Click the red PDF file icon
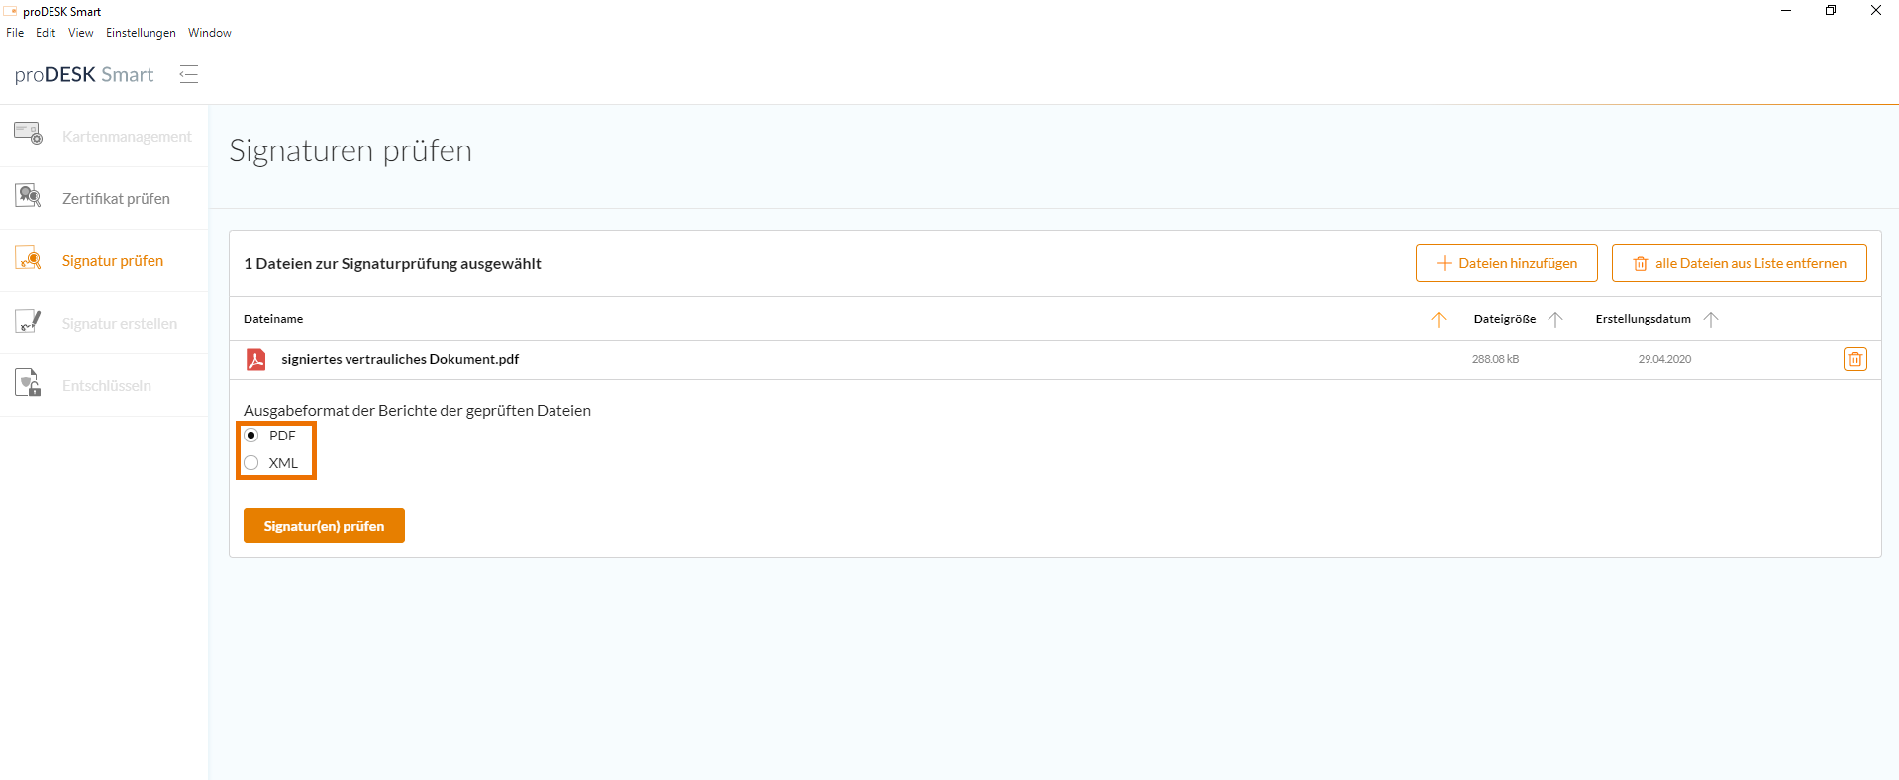 pyautogui.click(x=255, y=359)
